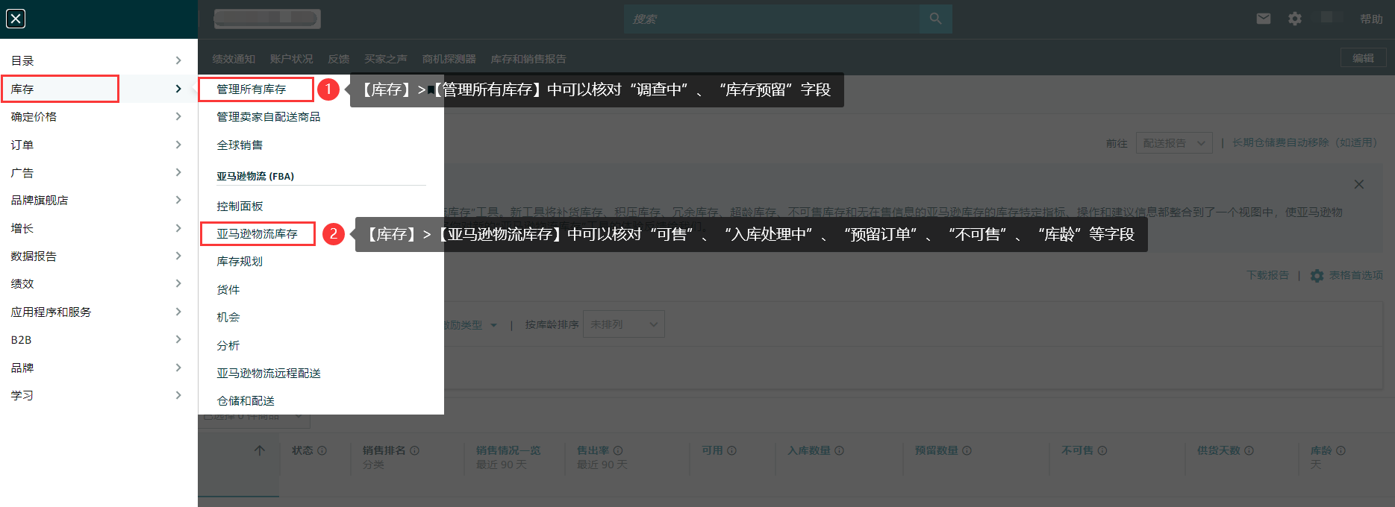Viewport: 1395px width, 507px height.
Task: Open the 按库龄排序 未排列 dropdown
Action: pos(623,324)
